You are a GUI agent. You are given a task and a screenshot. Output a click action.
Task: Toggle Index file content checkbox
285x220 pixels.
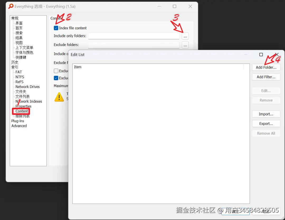(x=56, y=28)
